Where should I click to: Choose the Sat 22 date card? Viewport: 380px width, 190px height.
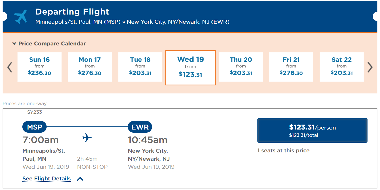coord(341,67)
